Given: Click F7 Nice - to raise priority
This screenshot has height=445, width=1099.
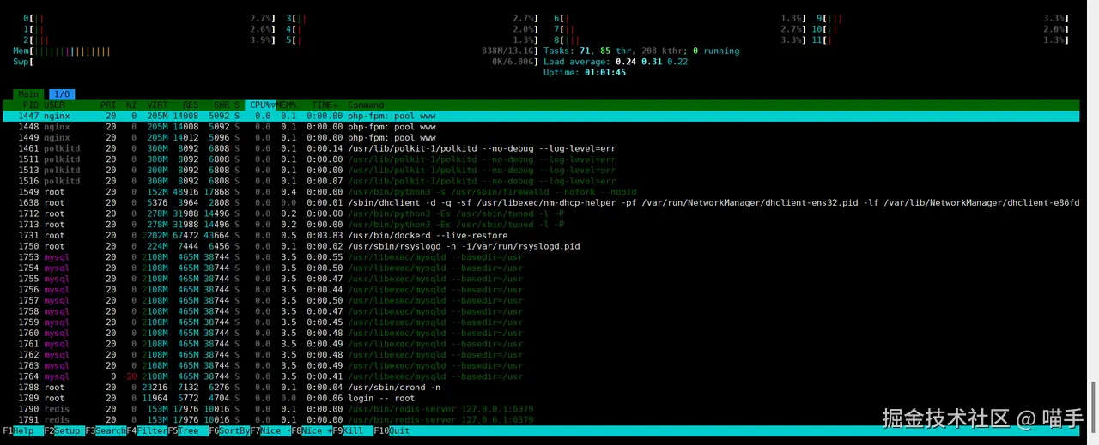Looking at the screenshot, I should coord(270,430).
